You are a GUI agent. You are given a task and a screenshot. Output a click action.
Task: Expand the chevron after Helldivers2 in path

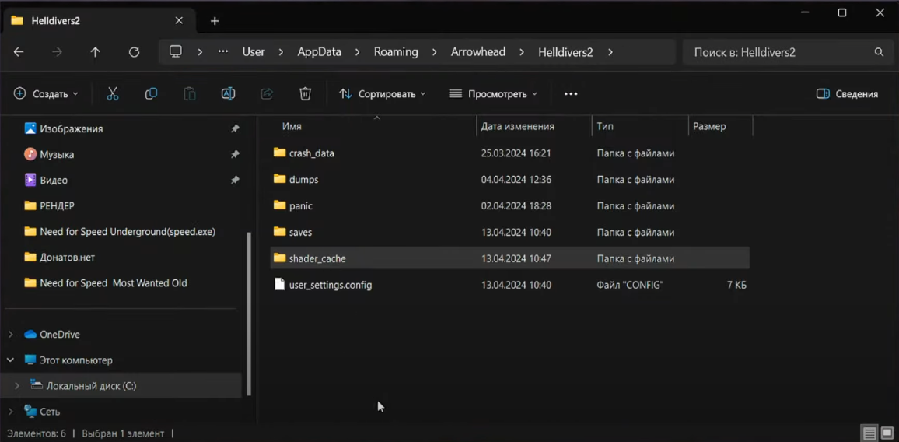tap(610, 52)
